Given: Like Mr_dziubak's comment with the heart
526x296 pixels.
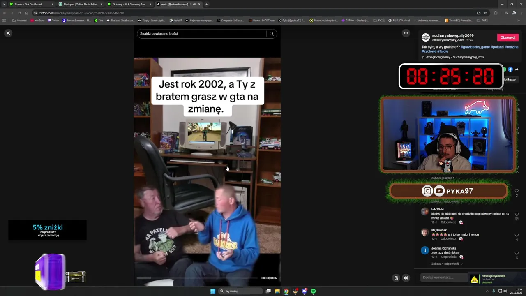Looking at the screenshot, I should coord(517,235).
